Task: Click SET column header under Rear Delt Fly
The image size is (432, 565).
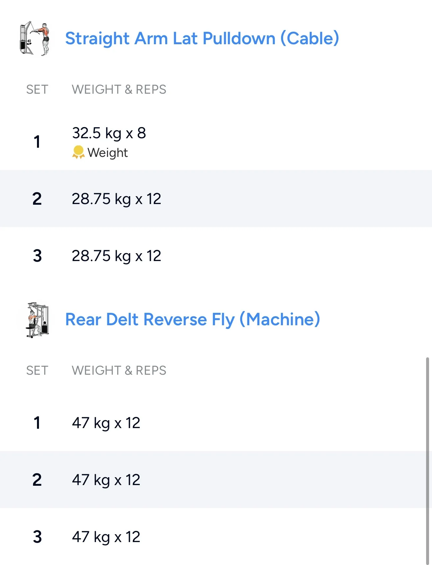Action: 37,370
